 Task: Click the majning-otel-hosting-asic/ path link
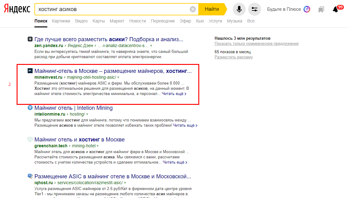pyautogui.click(x=92, y=77)
